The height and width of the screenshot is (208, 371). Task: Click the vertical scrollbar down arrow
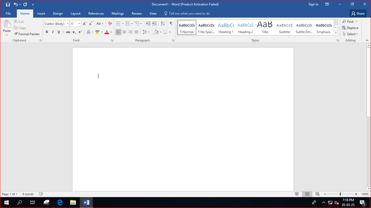click(x=369, y=188)
